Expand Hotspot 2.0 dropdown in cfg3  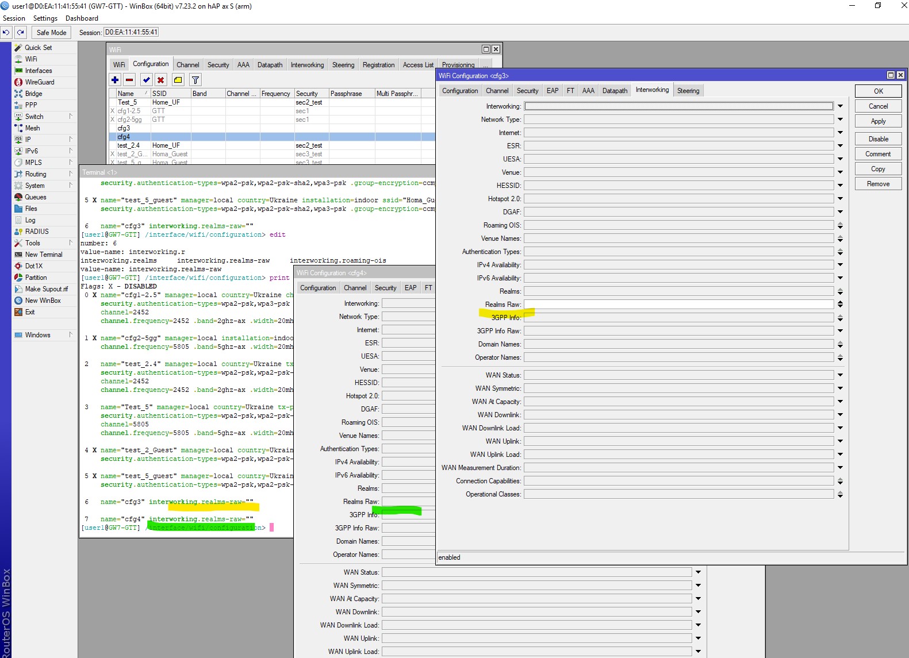pyautogui.click(x=841, y=199)
